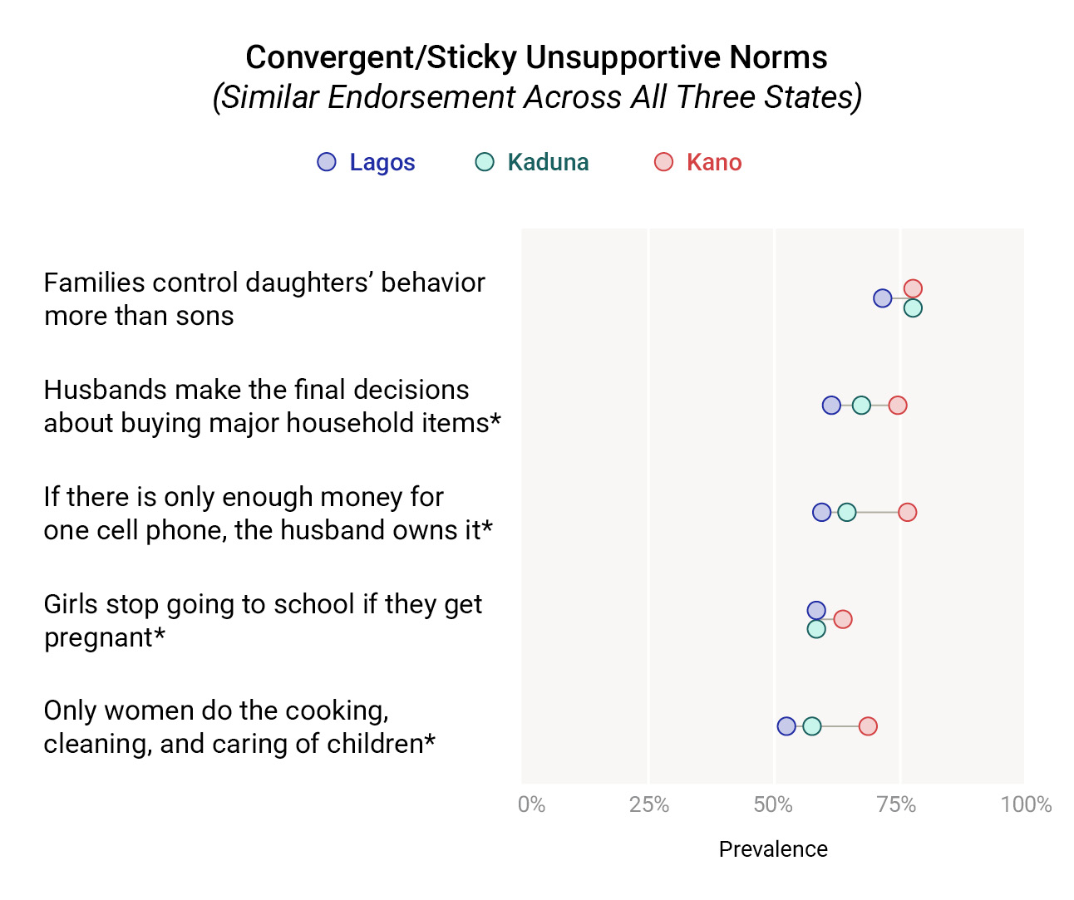Image resolution: width=1074 pixels, height=900 pixels.
Task: Click the 50% x-axis tick label
Action: coord(773,804)
